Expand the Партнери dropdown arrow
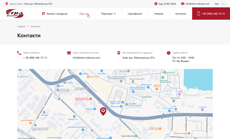 115,14
